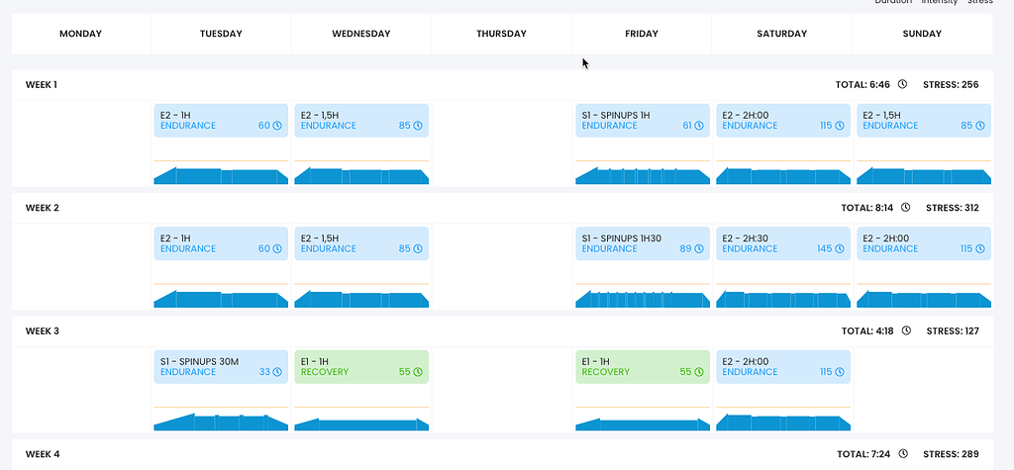Select the Thursday column header
The image size is (1014, 470).
pos(501,34)
